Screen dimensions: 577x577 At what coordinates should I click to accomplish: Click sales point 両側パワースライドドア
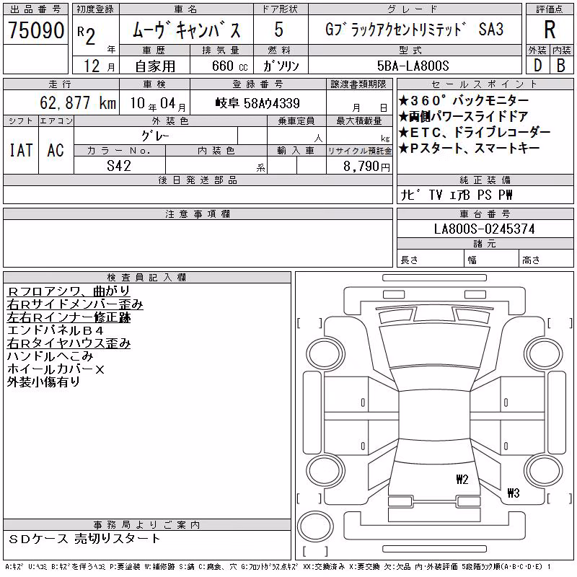point(463,117)
